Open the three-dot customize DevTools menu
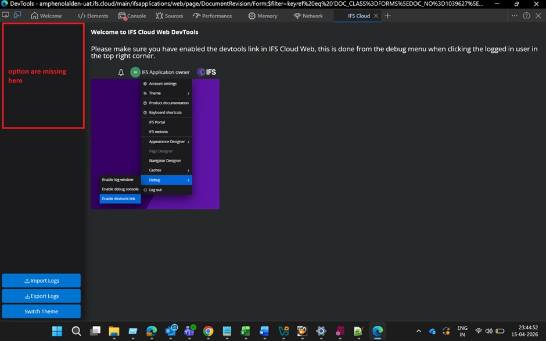 point(514,16)
